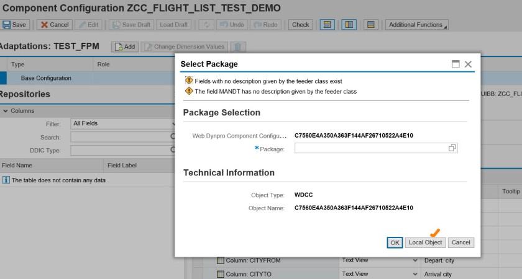Focus the Package input field
Image resolution: width=522 pixels, height=279 pixels.
tap(370, 148)
